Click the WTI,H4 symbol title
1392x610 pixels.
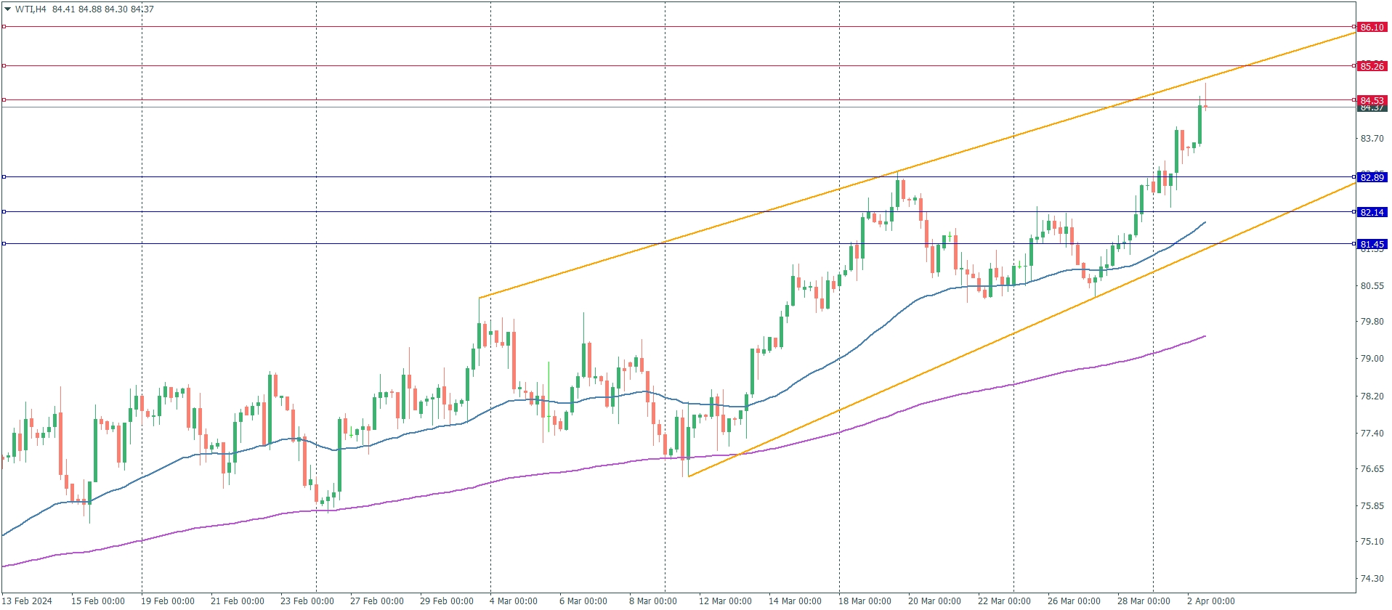[31, 9]
